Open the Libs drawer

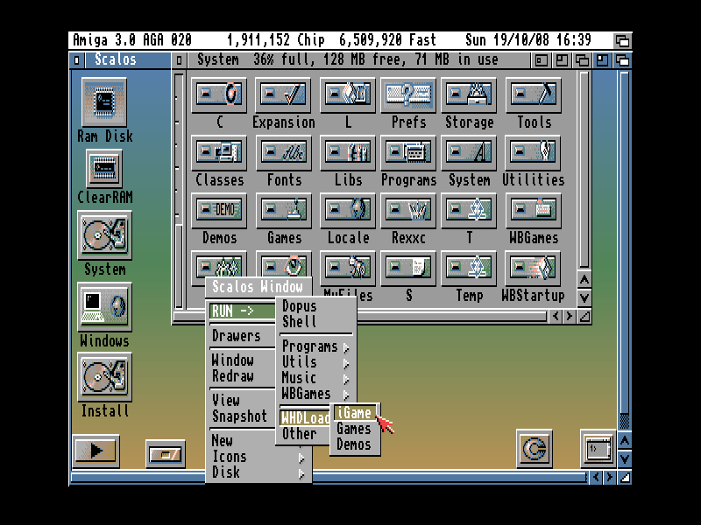pos(347,152)
